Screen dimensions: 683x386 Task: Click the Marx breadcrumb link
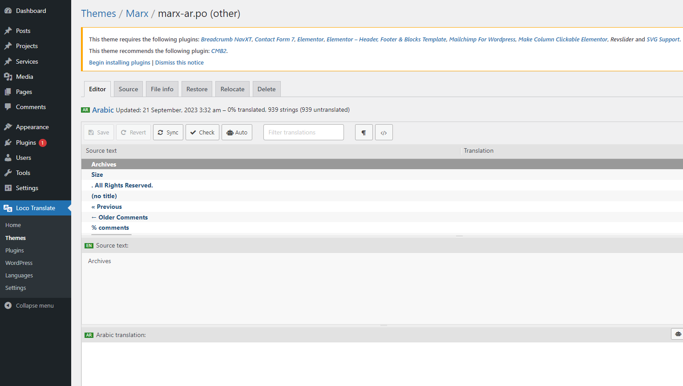[x=137, y=13]
